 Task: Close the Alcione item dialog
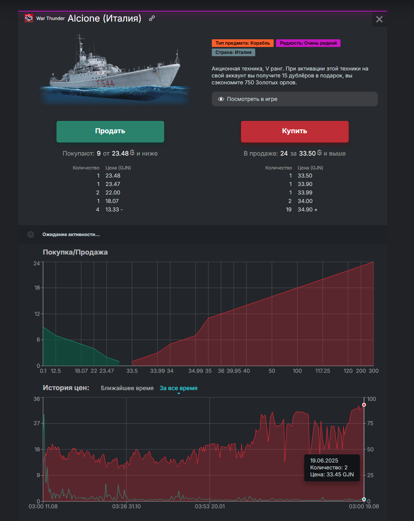coord(379,19)
